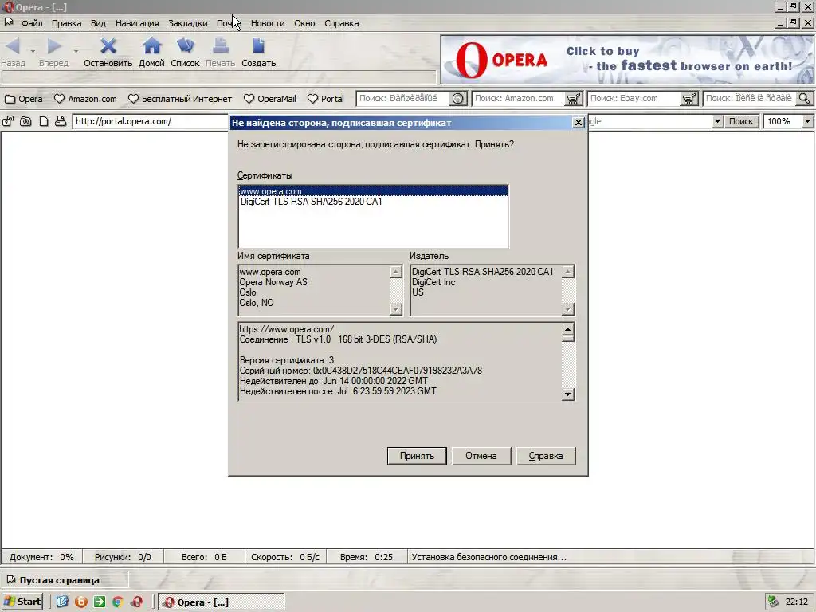The width and height of the screenshot is (816, 612).
Task: Click the Серийный номер line in details
Action: point(361,371)
